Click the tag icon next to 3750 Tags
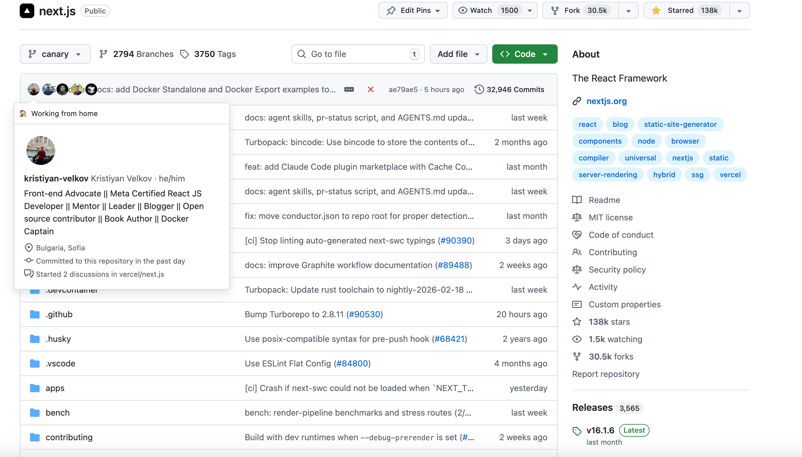Screen dimensions: 802x457 pyautogui.click(x=184, y=54)
